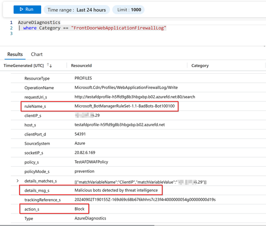Select the policyMode_s field name
Viewport: 266px width, 226px height.
[37, 171]
